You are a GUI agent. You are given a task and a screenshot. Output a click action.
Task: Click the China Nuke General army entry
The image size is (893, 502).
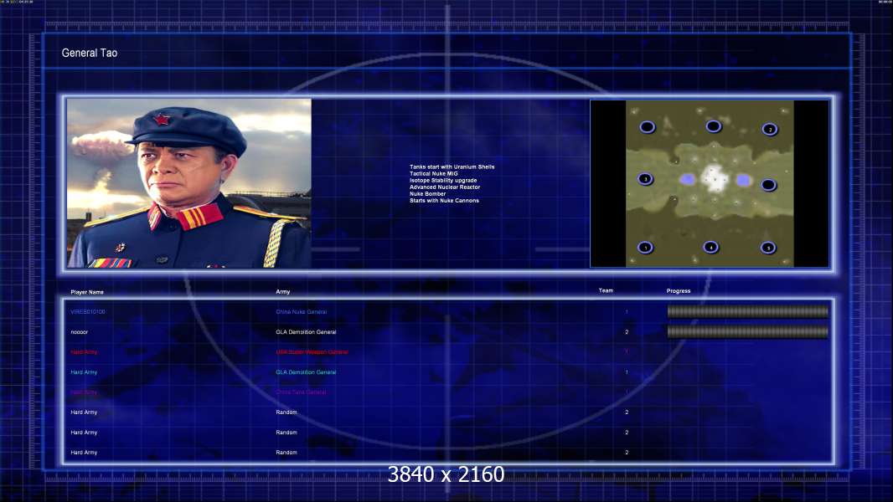point(302,312)
